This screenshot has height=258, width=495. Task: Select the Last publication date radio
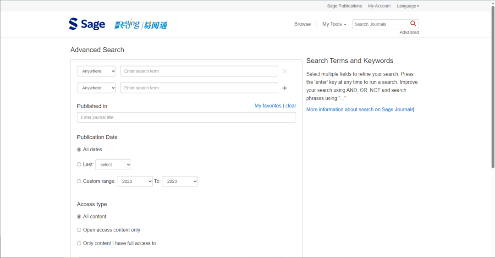[x=79, y=165]
